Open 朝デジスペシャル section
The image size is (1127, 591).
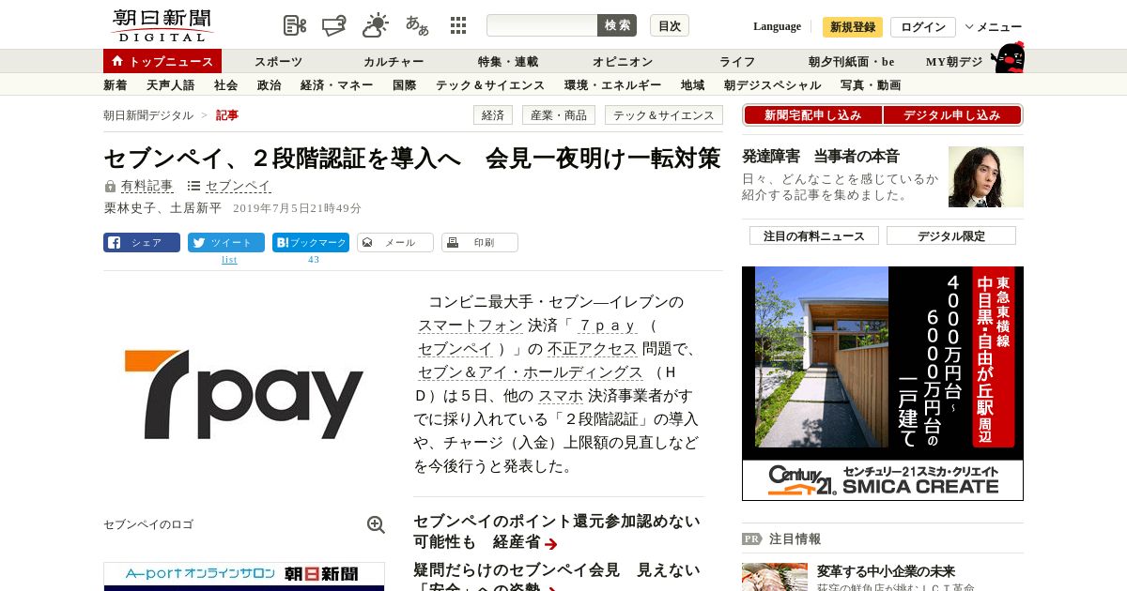773,84
